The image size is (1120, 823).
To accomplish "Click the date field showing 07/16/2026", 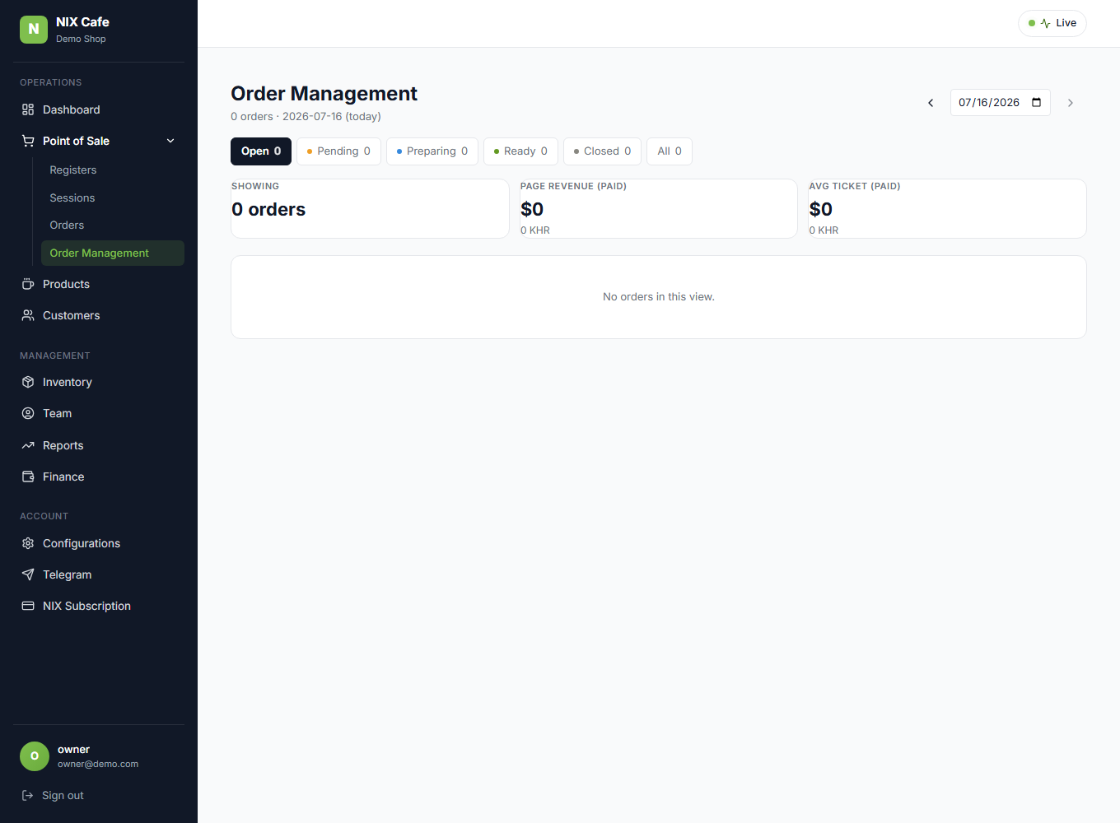I will [1000, 103].
